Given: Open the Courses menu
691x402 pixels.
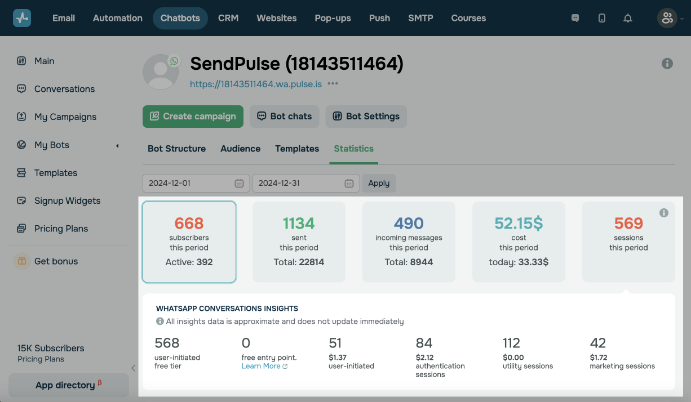Looking at the screenshot, I should [468, 18].
